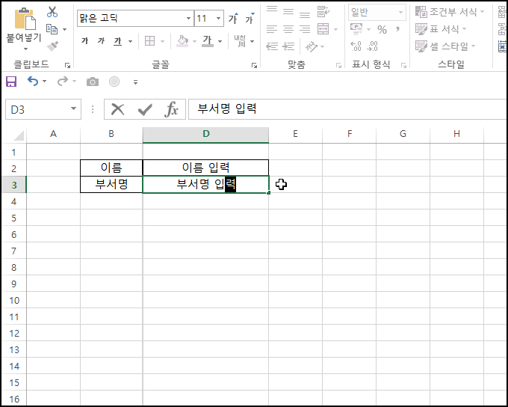Toggle italic formatting (slanted 가)
Screen dimensions: 508x407
coord(101,41)
